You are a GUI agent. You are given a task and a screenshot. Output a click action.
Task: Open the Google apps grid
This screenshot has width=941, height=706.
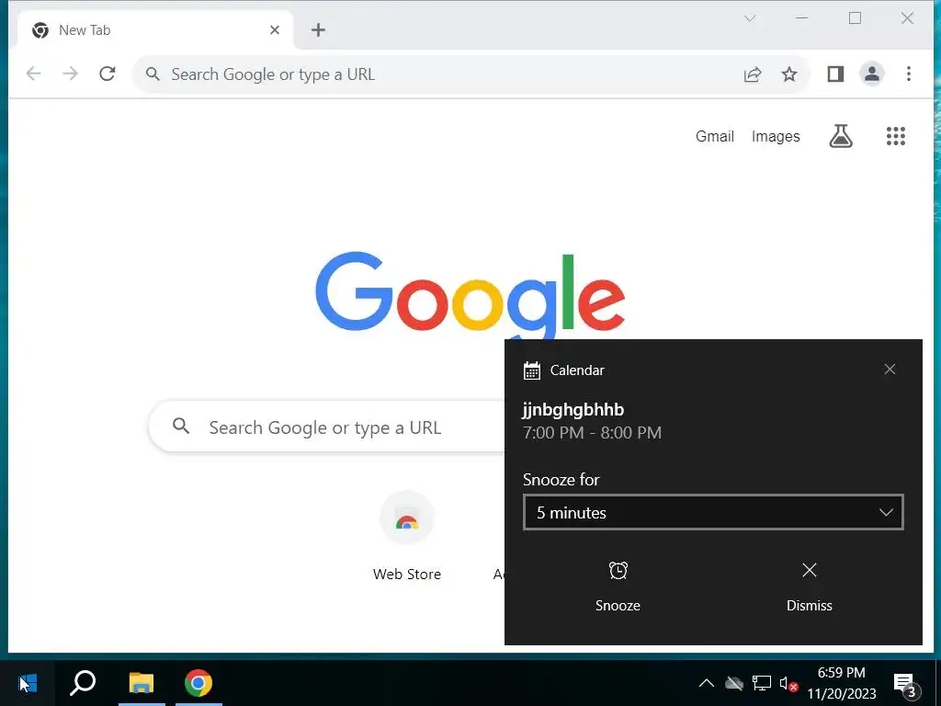895,136
